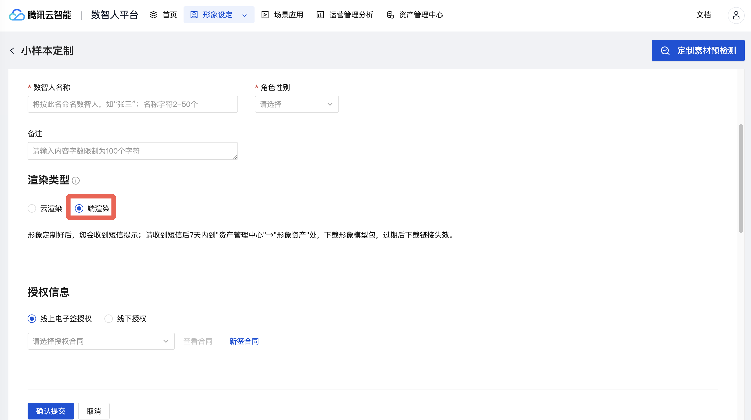
Task: Click the 资产管理中心 database icon
Action: point(390,15)
